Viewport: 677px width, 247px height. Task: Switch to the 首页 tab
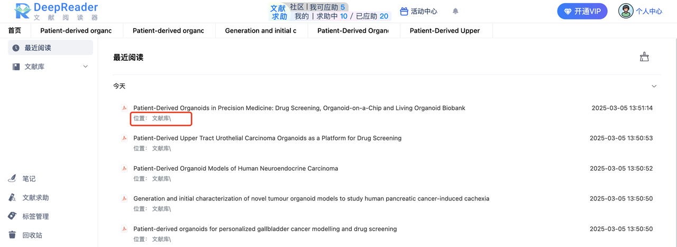click(15, 31)
